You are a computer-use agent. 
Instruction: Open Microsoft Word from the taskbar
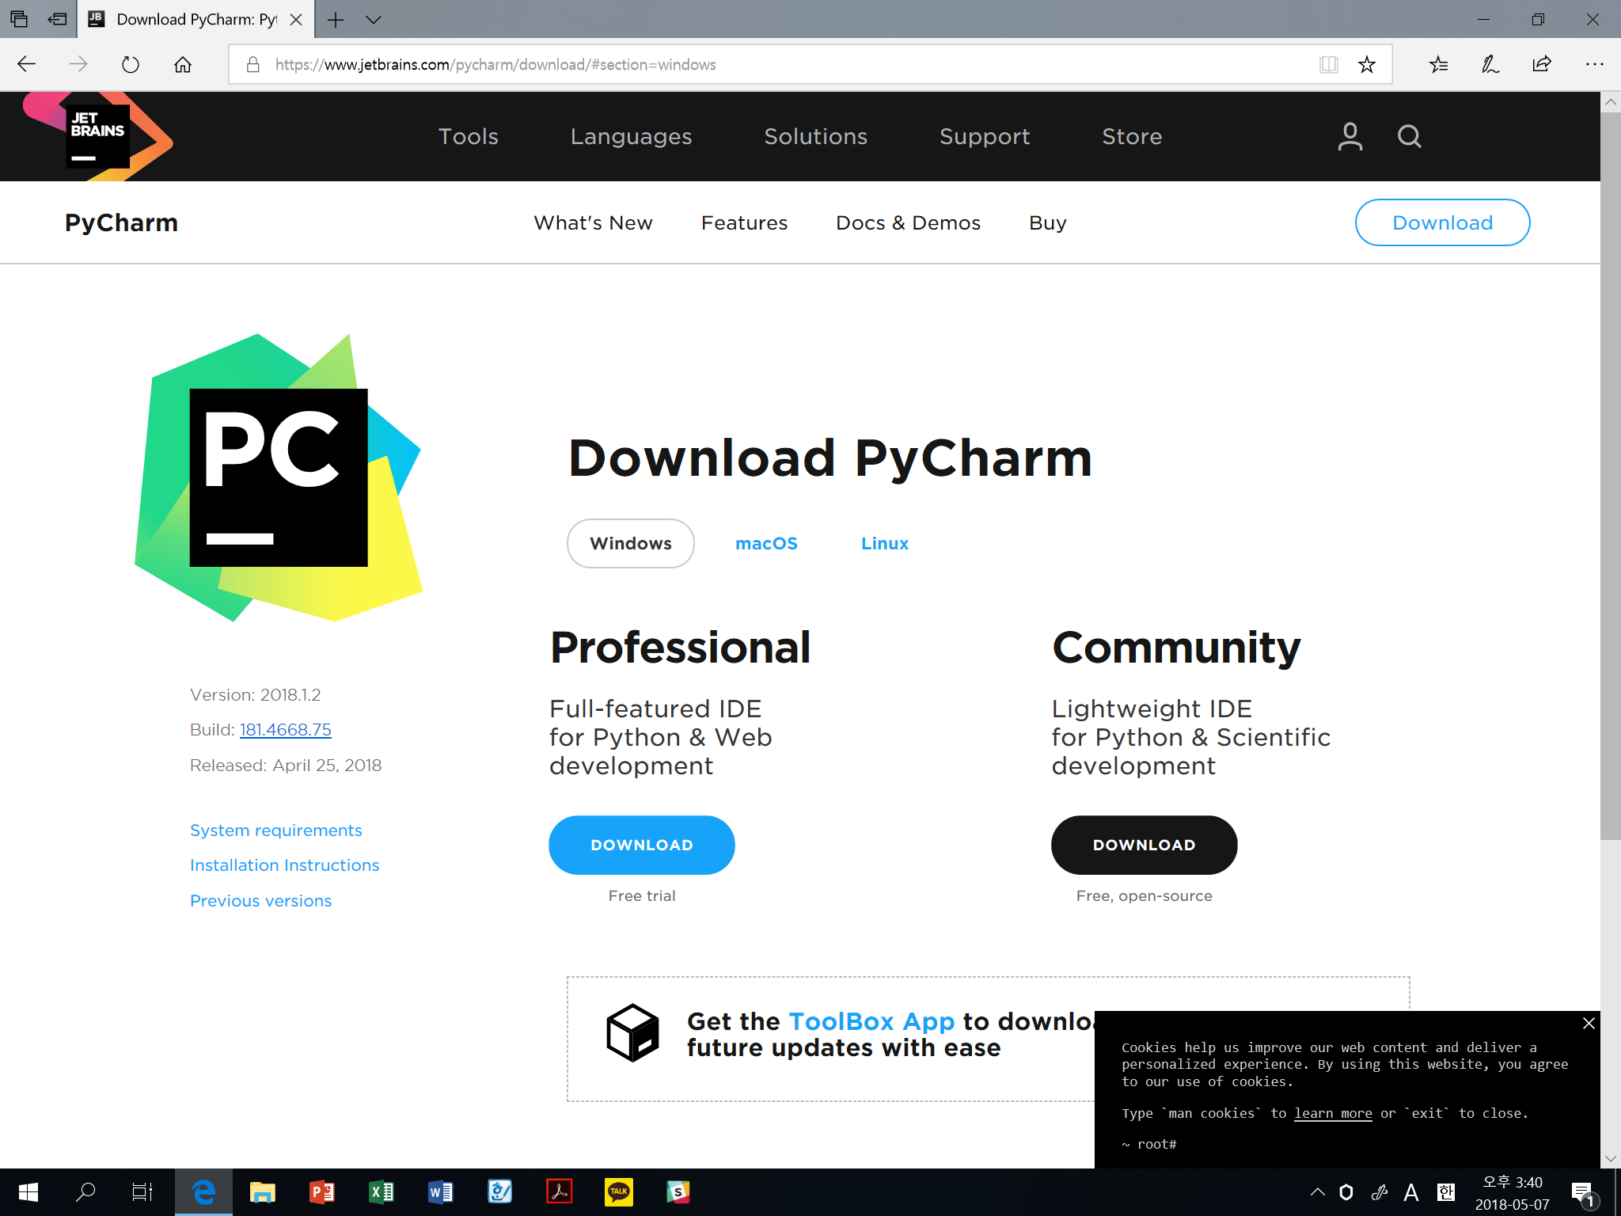[440, 1191]
